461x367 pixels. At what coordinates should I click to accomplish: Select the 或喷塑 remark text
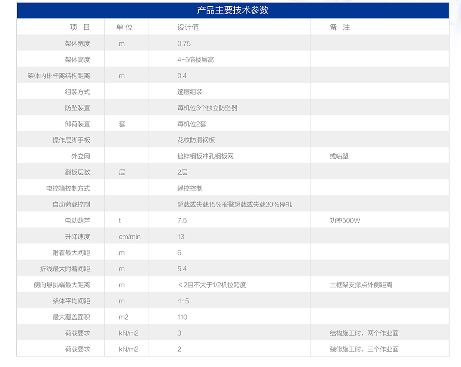[339, 156]
